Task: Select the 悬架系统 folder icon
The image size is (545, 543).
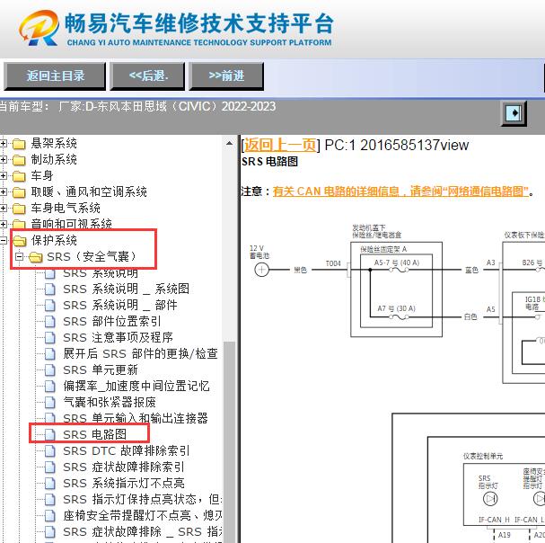Action: click(19, 144)
